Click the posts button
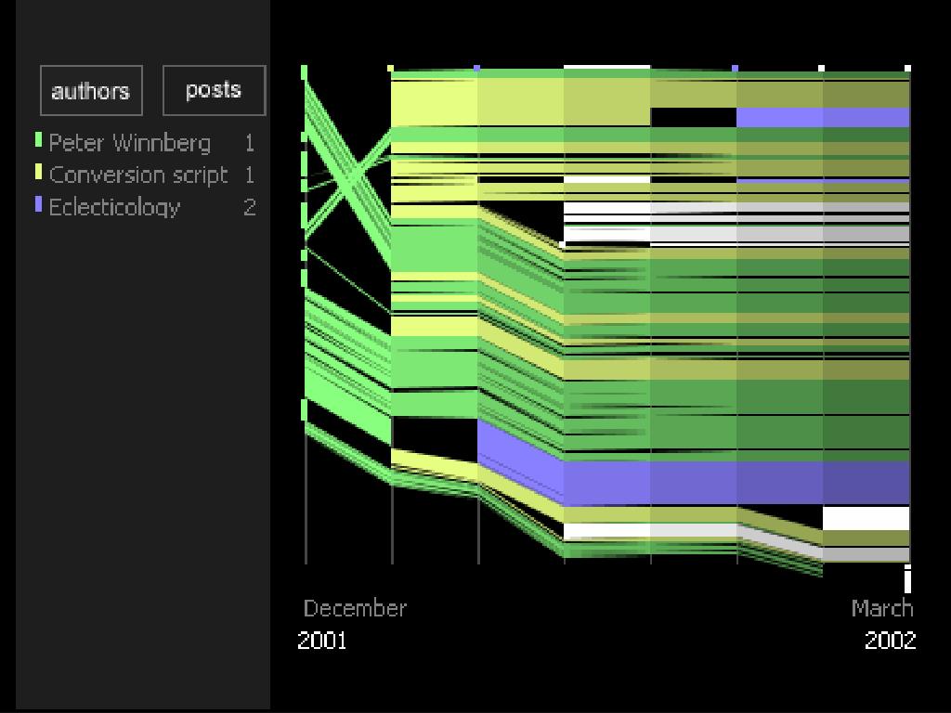 point(215,90)
